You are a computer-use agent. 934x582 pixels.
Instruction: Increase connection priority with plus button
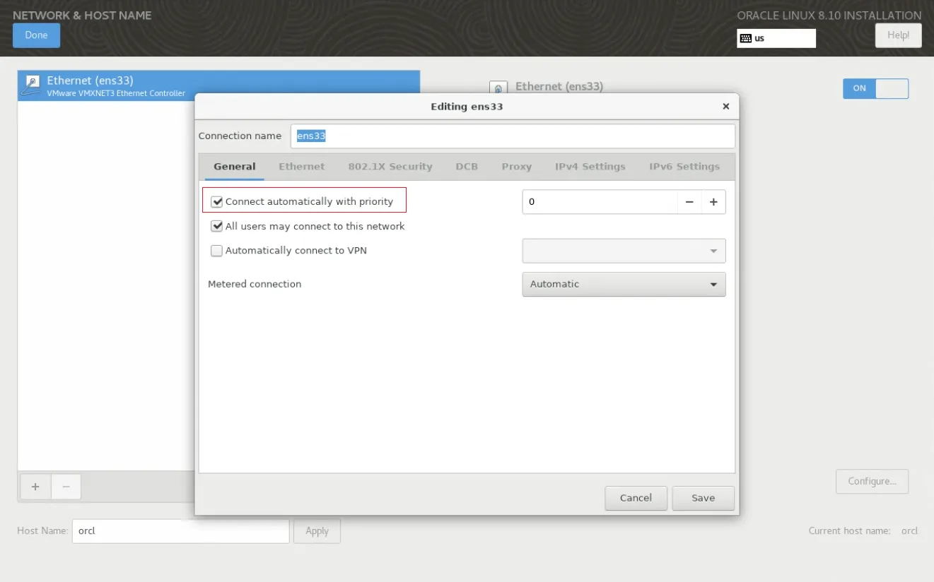click(713, 202)
